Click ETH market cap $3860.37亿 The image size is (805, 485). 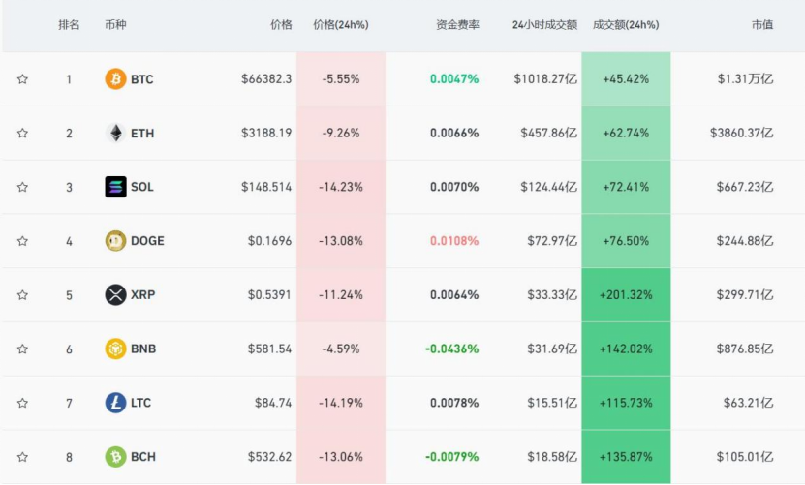(x=741, y=133)
